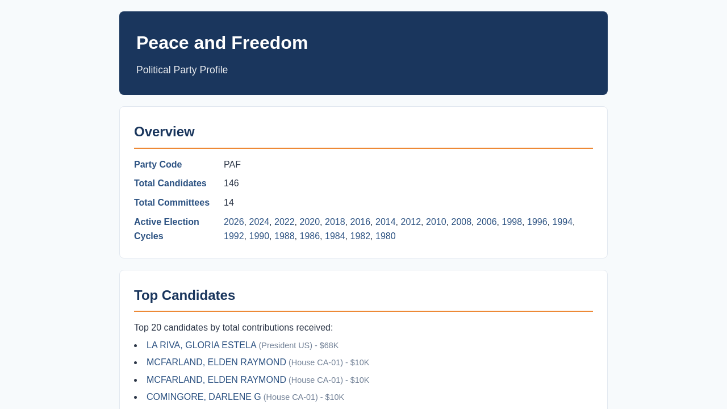Open the 2024 election cycle link
This screenshot has height=409, width=727.
tap(259, 222)
